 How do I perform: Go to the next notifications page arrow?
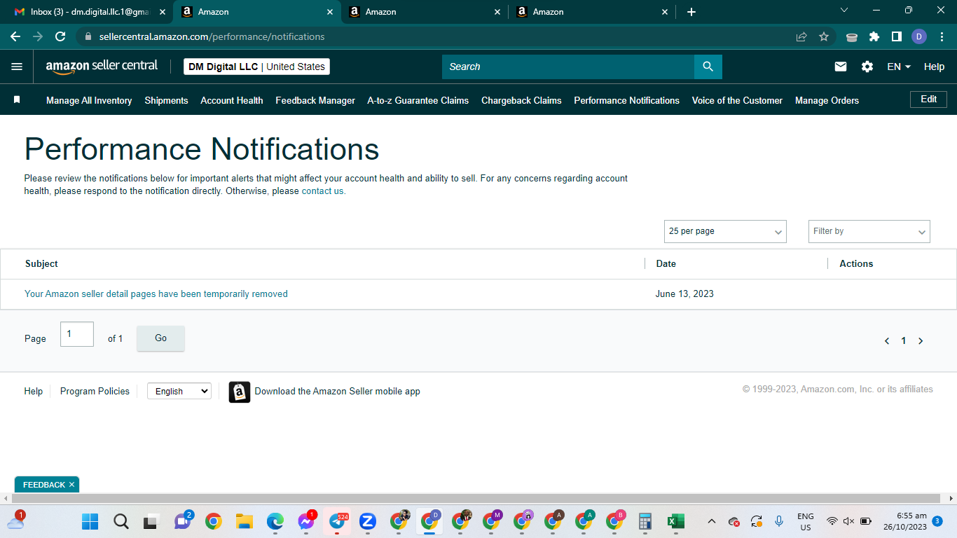pyautogui.click(x=921, y=341)
